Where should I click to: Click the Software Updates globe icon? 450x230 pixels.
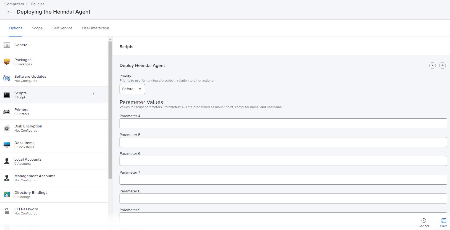(x=7, y=78)
